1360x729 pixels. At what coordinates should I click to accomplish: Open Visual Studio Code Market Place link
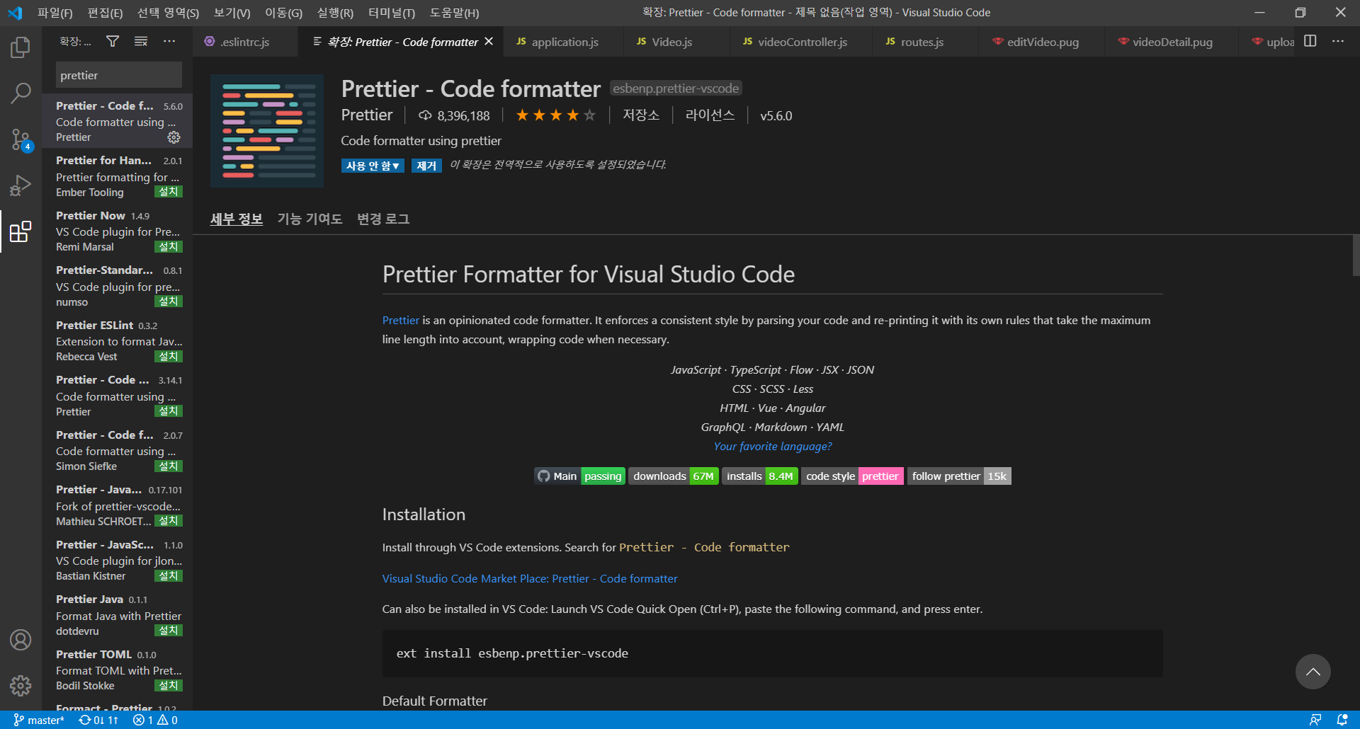[530, 579]
